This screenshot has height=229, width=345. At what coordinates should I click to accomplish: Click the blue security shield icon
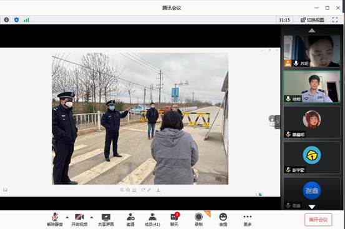tap(16, 20)
